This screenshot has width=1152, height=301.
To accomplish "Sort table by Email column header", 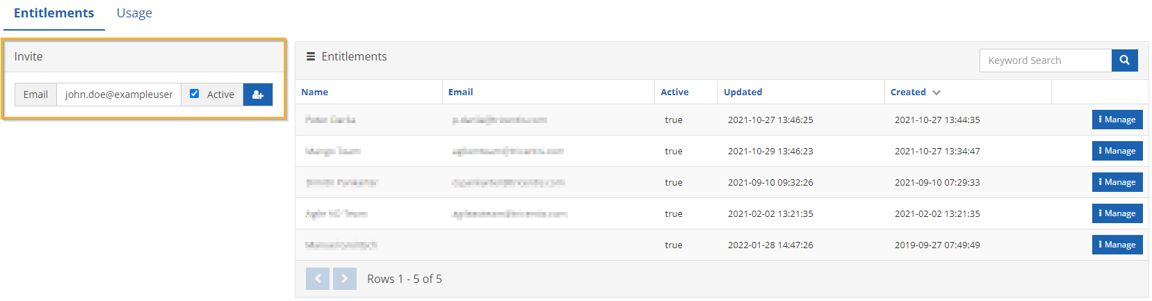I will pyautogui.click(x=460, y=92).
